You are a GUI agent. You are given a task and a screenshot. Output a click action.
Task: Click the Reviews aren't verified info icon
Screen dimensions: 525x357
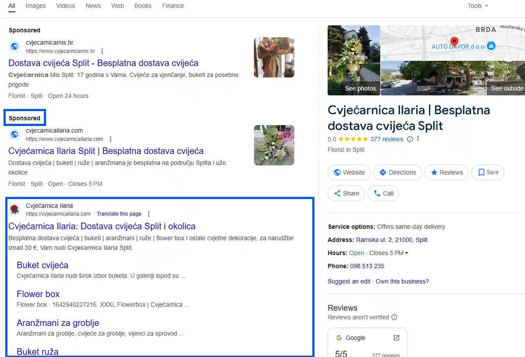pos(394,317)
